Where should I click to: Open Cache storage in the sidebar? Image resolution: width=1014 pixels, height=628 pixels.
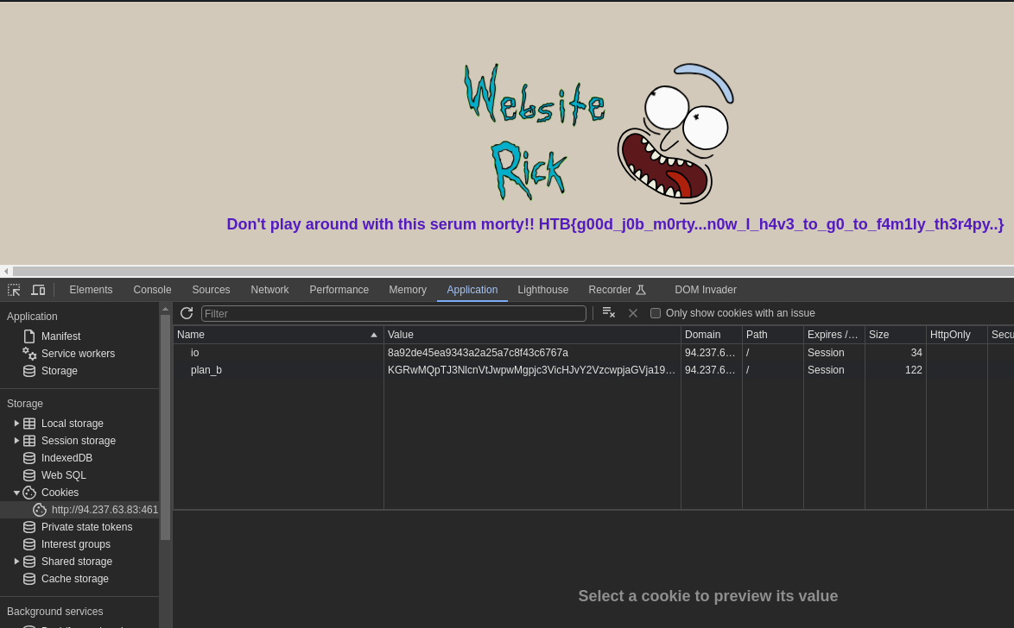(75, 579)
